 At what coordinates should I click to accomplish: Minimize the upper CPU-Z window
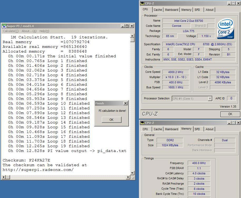tap(229, 3)
